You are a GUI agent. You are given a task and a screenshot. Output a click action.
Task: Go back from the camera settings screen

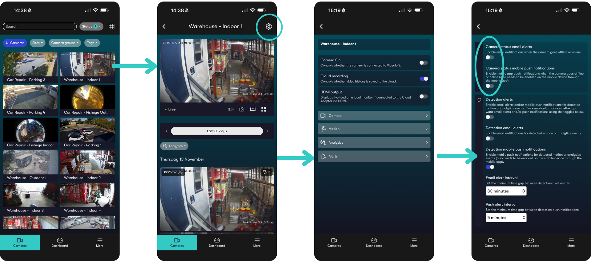point(321,26)
